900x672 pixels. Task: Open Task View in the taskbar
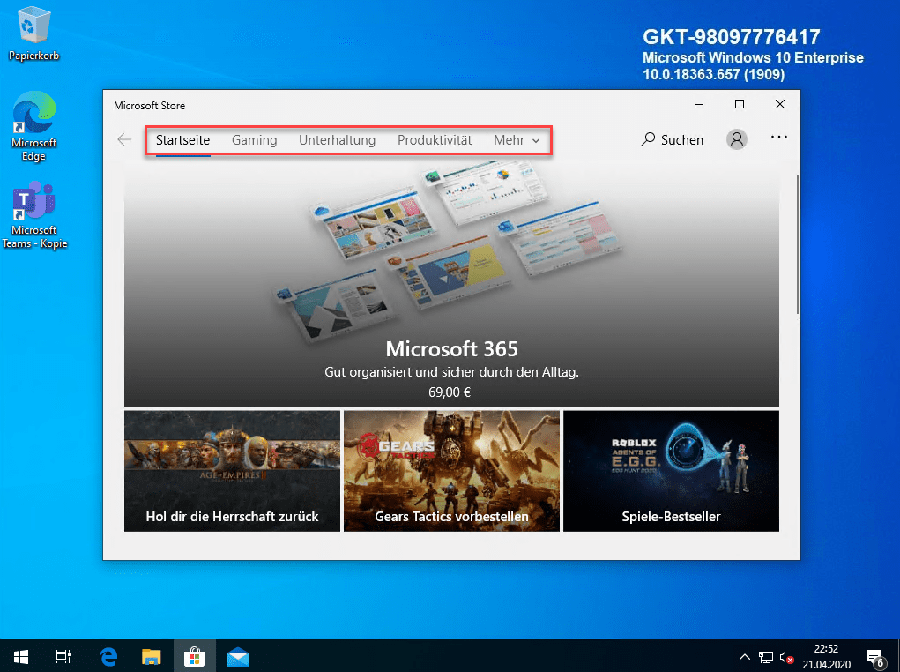pyautogui.click(x=63, y=657)
